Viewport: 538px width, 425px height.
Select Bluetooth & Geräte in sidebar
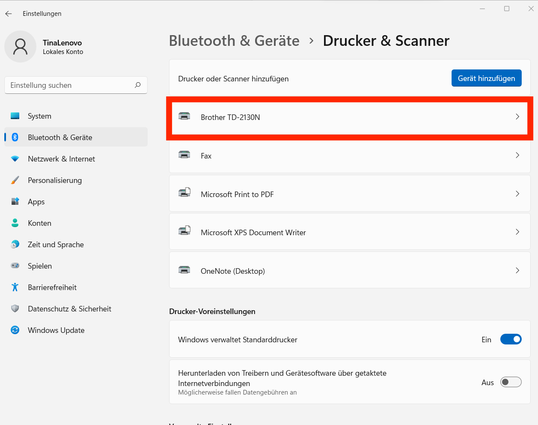76,137
